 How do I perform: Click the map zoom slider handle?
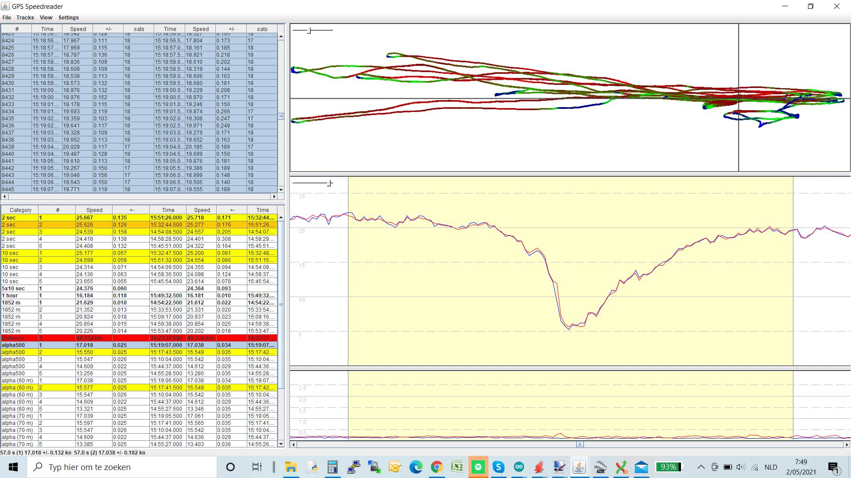point(309,31)
